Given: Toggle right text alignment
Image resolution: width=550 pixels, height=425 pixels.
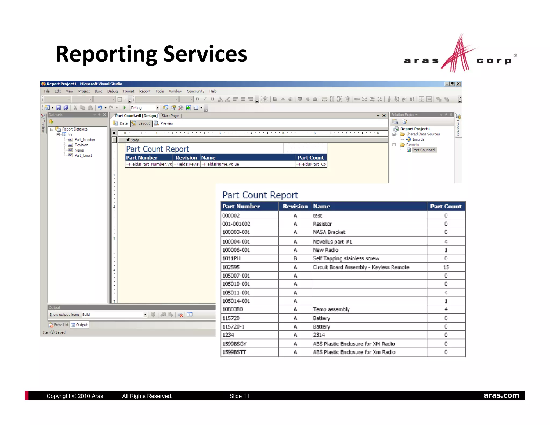Looking at the screenshot, I should click(x=251, y=99).
